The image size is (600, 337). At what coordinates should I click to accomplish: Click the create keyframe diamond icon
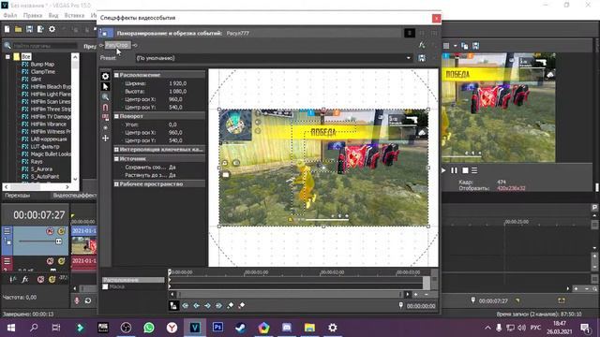click(230, 306)
